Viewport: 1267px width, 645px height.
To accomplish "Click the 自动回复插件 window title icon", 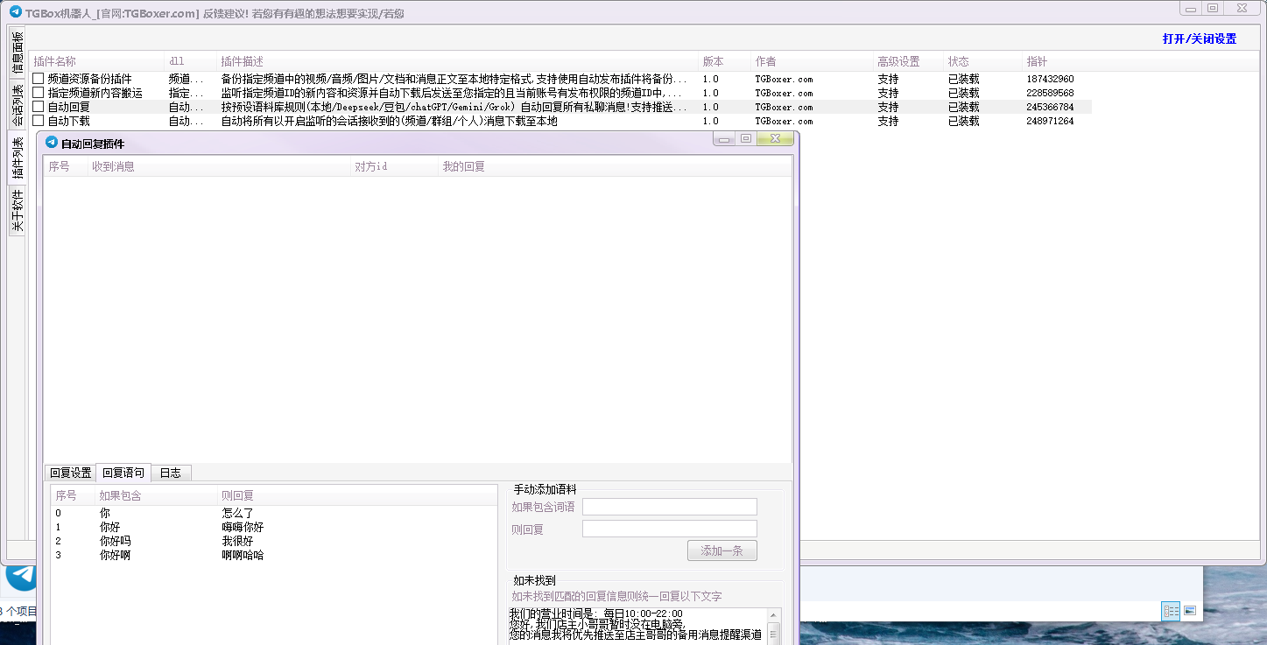I will 51,143.
